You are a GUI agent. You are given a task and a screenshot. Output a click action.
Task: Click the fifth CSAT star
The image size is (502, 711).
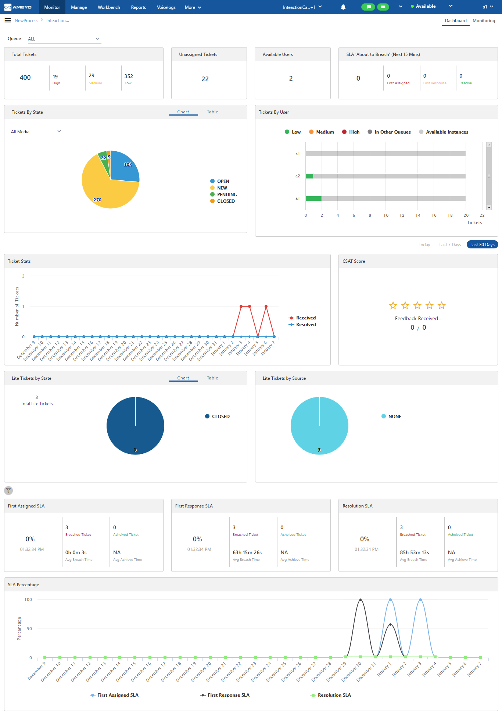coord(442,305)
